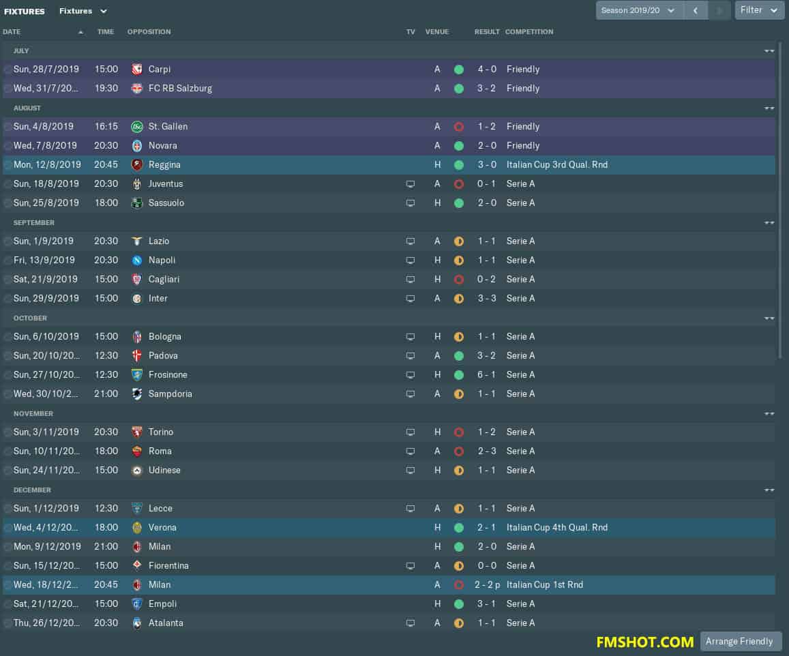
Task: Select the round marker beside Sun, 1/12/2019
Action: coord(8,509)
